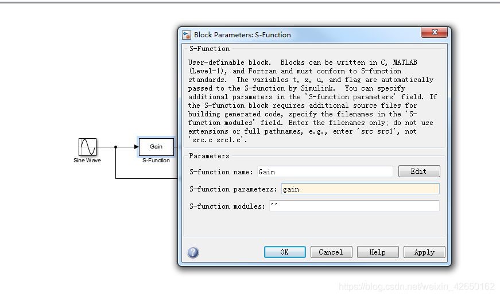Image resolution: width=500 pixels, height=297 pixels.
Task: Apply the S-Function parameter changes
Action: (x=424, y=252)
